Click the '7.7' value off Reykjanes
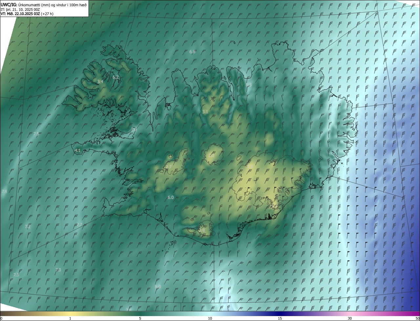This screenshot has width=420, height=321. coord(79,225)
